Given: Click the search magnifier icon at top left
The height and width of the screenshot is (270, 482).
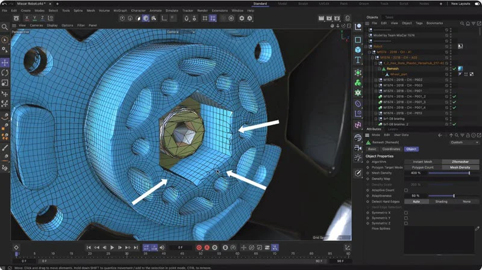Looking at the screenshot, I should coord(5,27).
